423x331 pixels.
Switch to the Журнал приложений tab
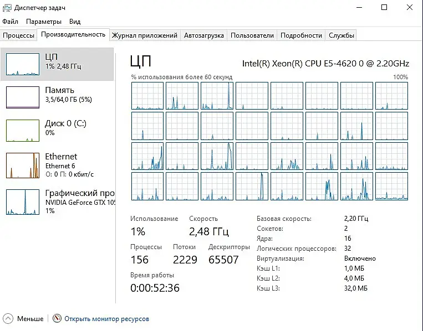point(144,35)
